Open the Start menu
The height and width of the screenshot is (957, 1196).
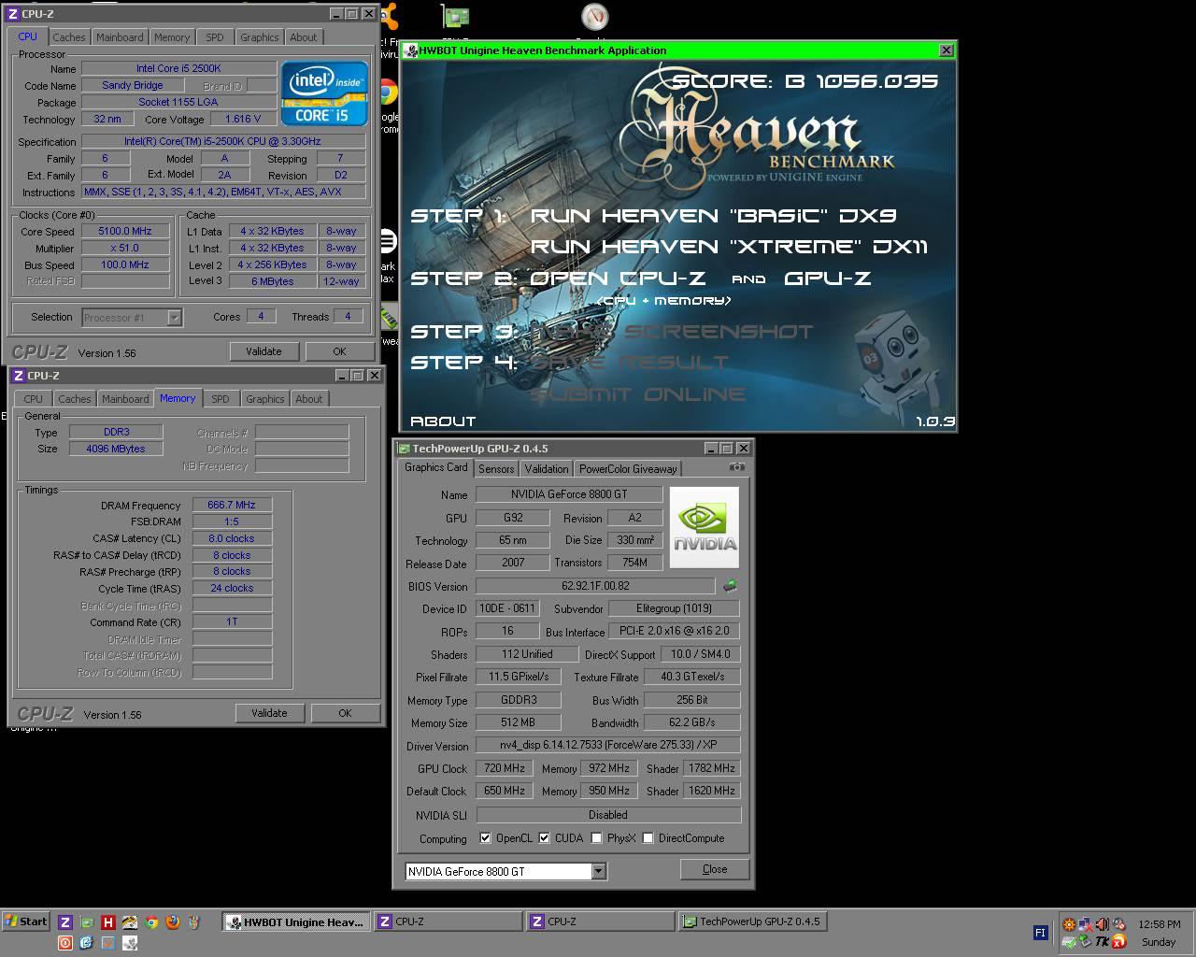[x=26, y=921]
